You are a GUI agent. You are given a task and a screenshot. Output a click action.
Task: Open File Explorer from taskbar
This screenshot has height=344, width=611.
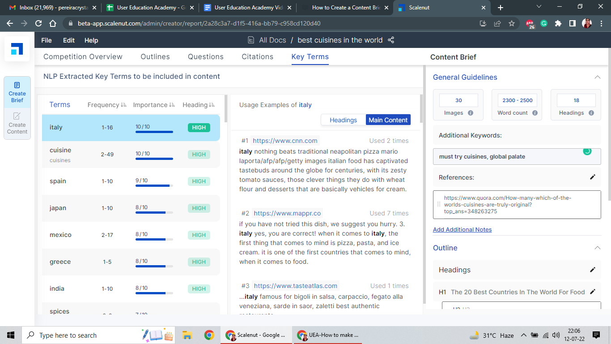187,335
